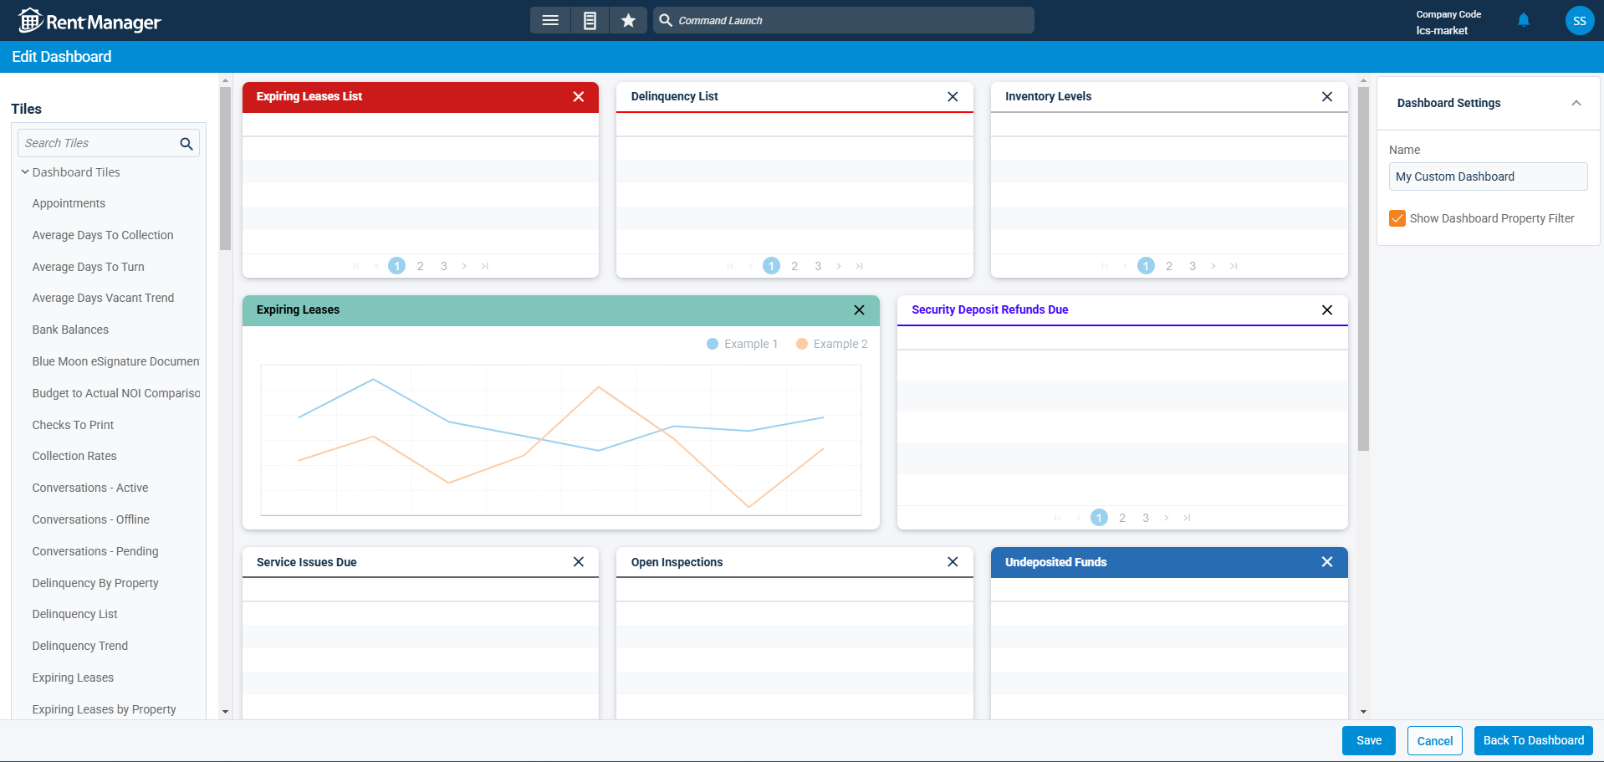Collapse the Dashboard Tiles list
Image resolution: width=1604 pixels, height=762 pixels.
click(x=24, y=172)
